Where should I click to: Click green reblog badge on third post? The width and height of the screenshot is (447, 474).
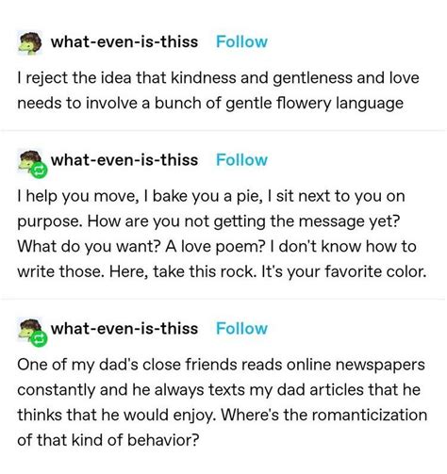point(39,339)
